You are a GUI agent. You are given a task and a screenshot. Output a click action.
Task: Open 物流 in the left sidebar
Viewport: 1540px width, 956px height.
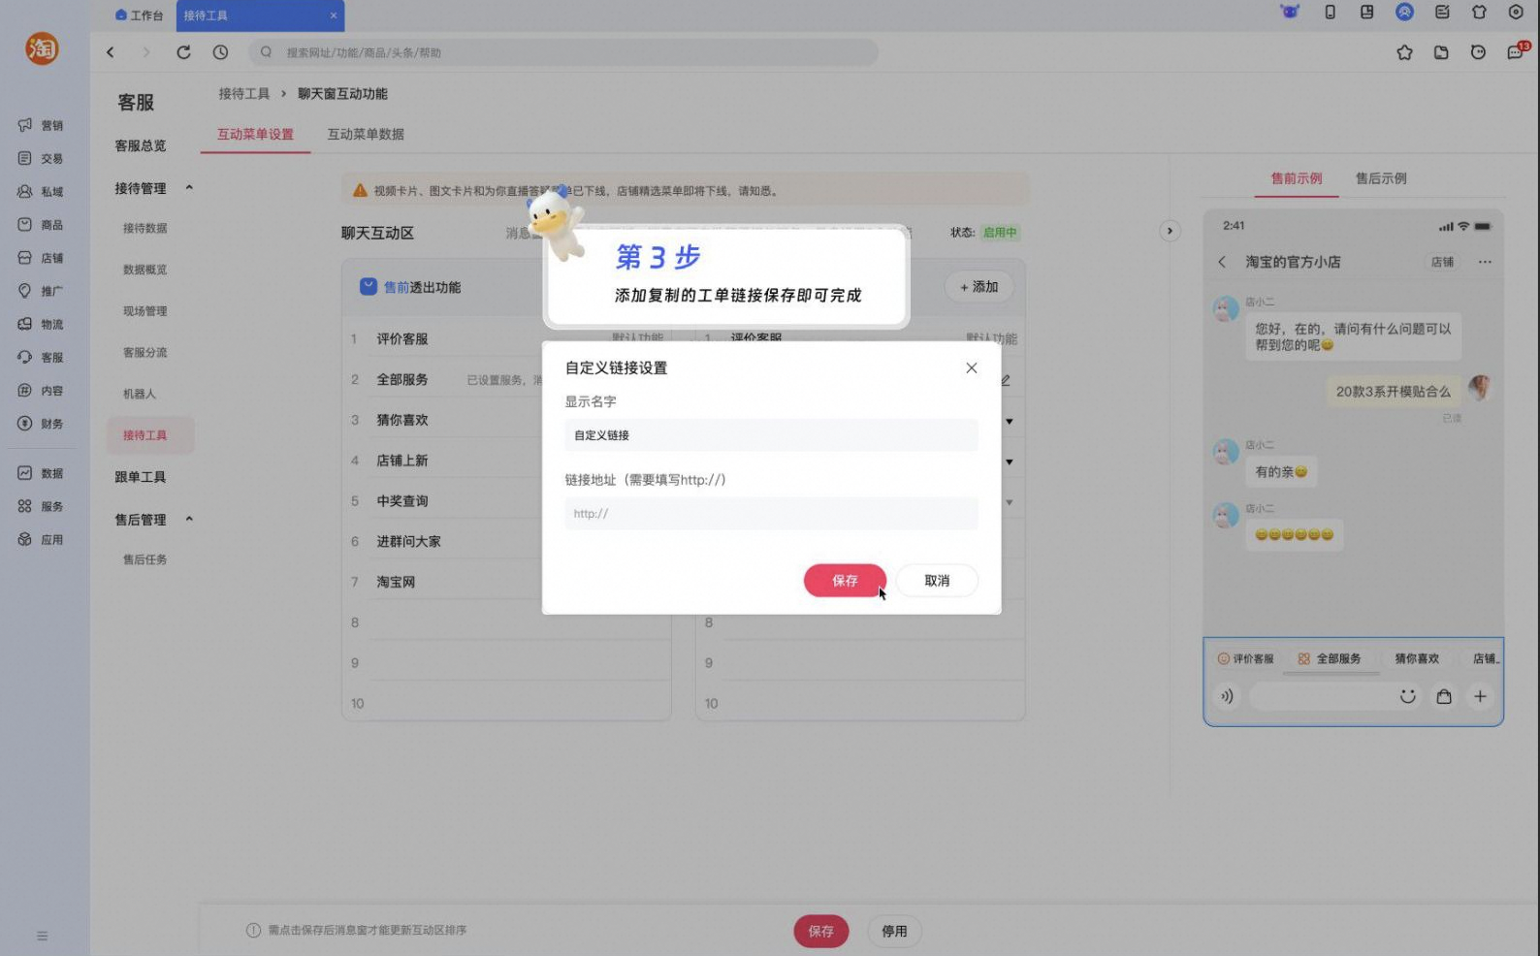point(41,324)
